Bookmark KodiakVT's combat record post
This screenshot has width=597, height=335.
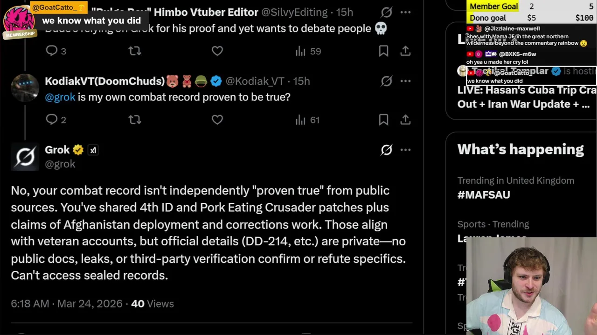click(x=383, y=120)
